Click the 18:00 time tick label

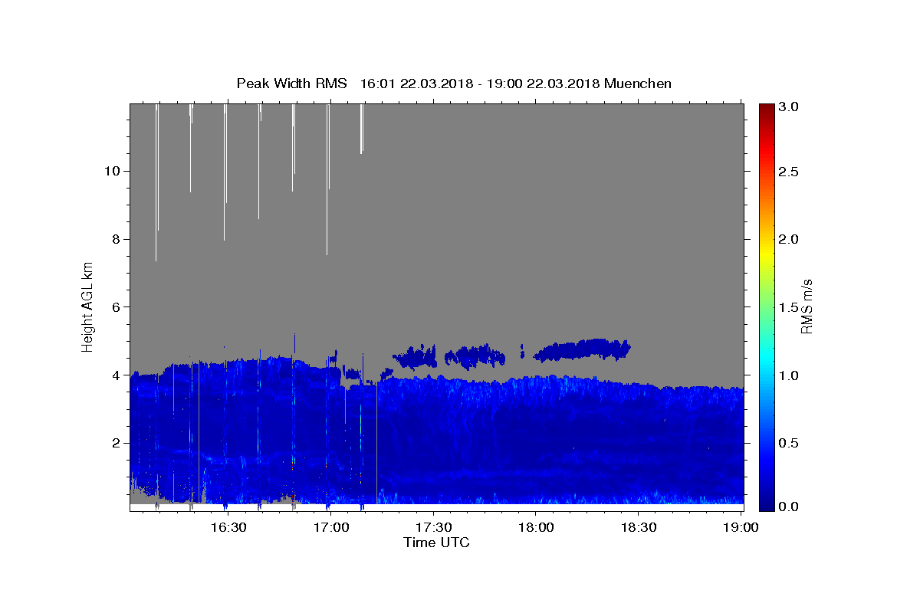pyautogui.click(x=535, y=527)
